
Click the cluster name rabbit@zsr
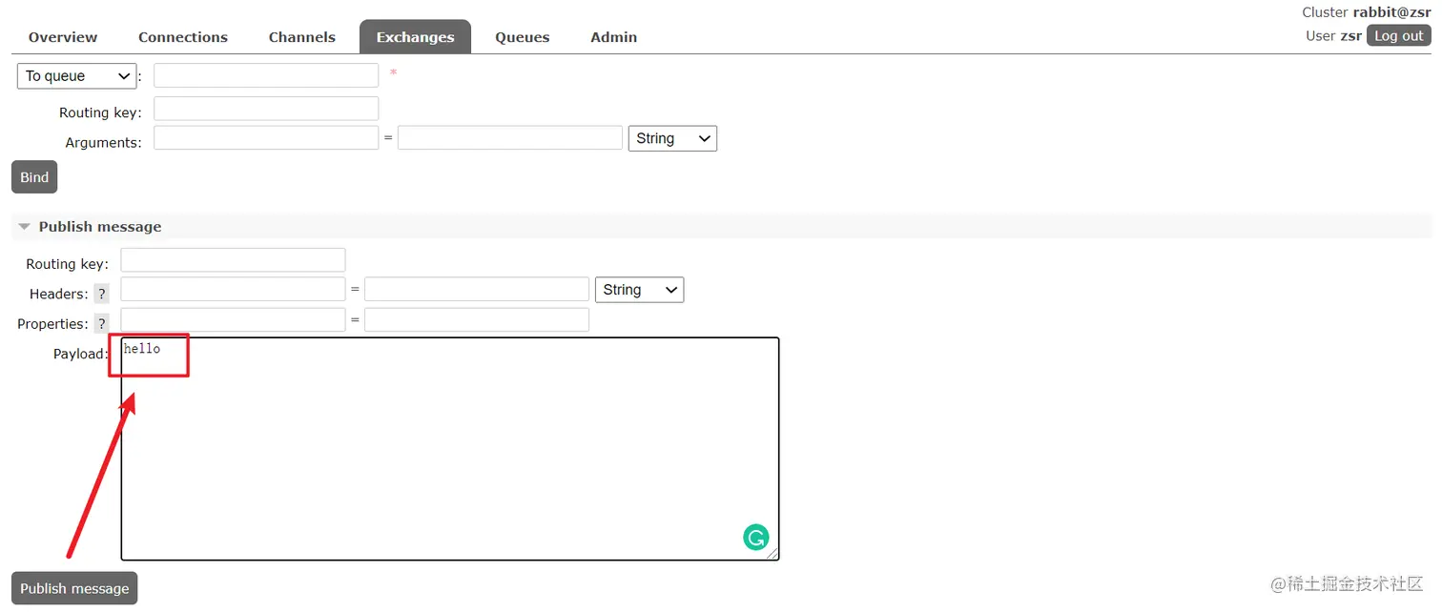coord(1391,12)
